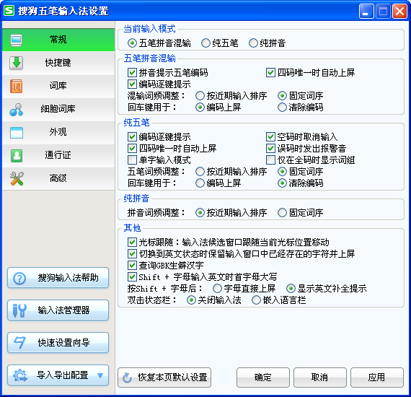Switch to the 快捷键 tab

pos(58,63)
